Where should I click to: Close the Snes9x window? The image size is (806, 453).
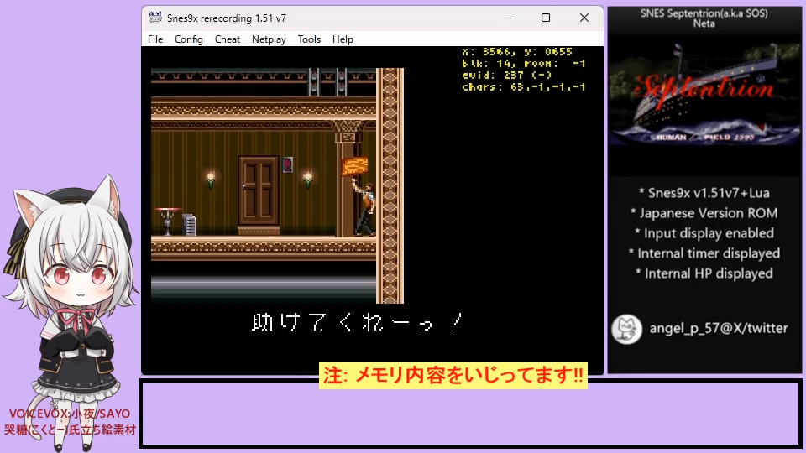coord(584,18)
